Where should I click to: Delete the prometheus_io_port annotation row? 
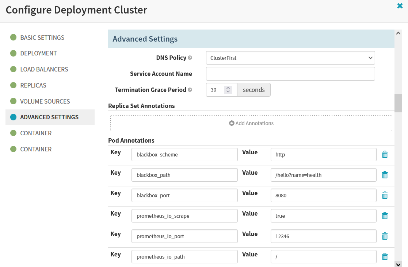pyautogui.click(x=385, y=236)
